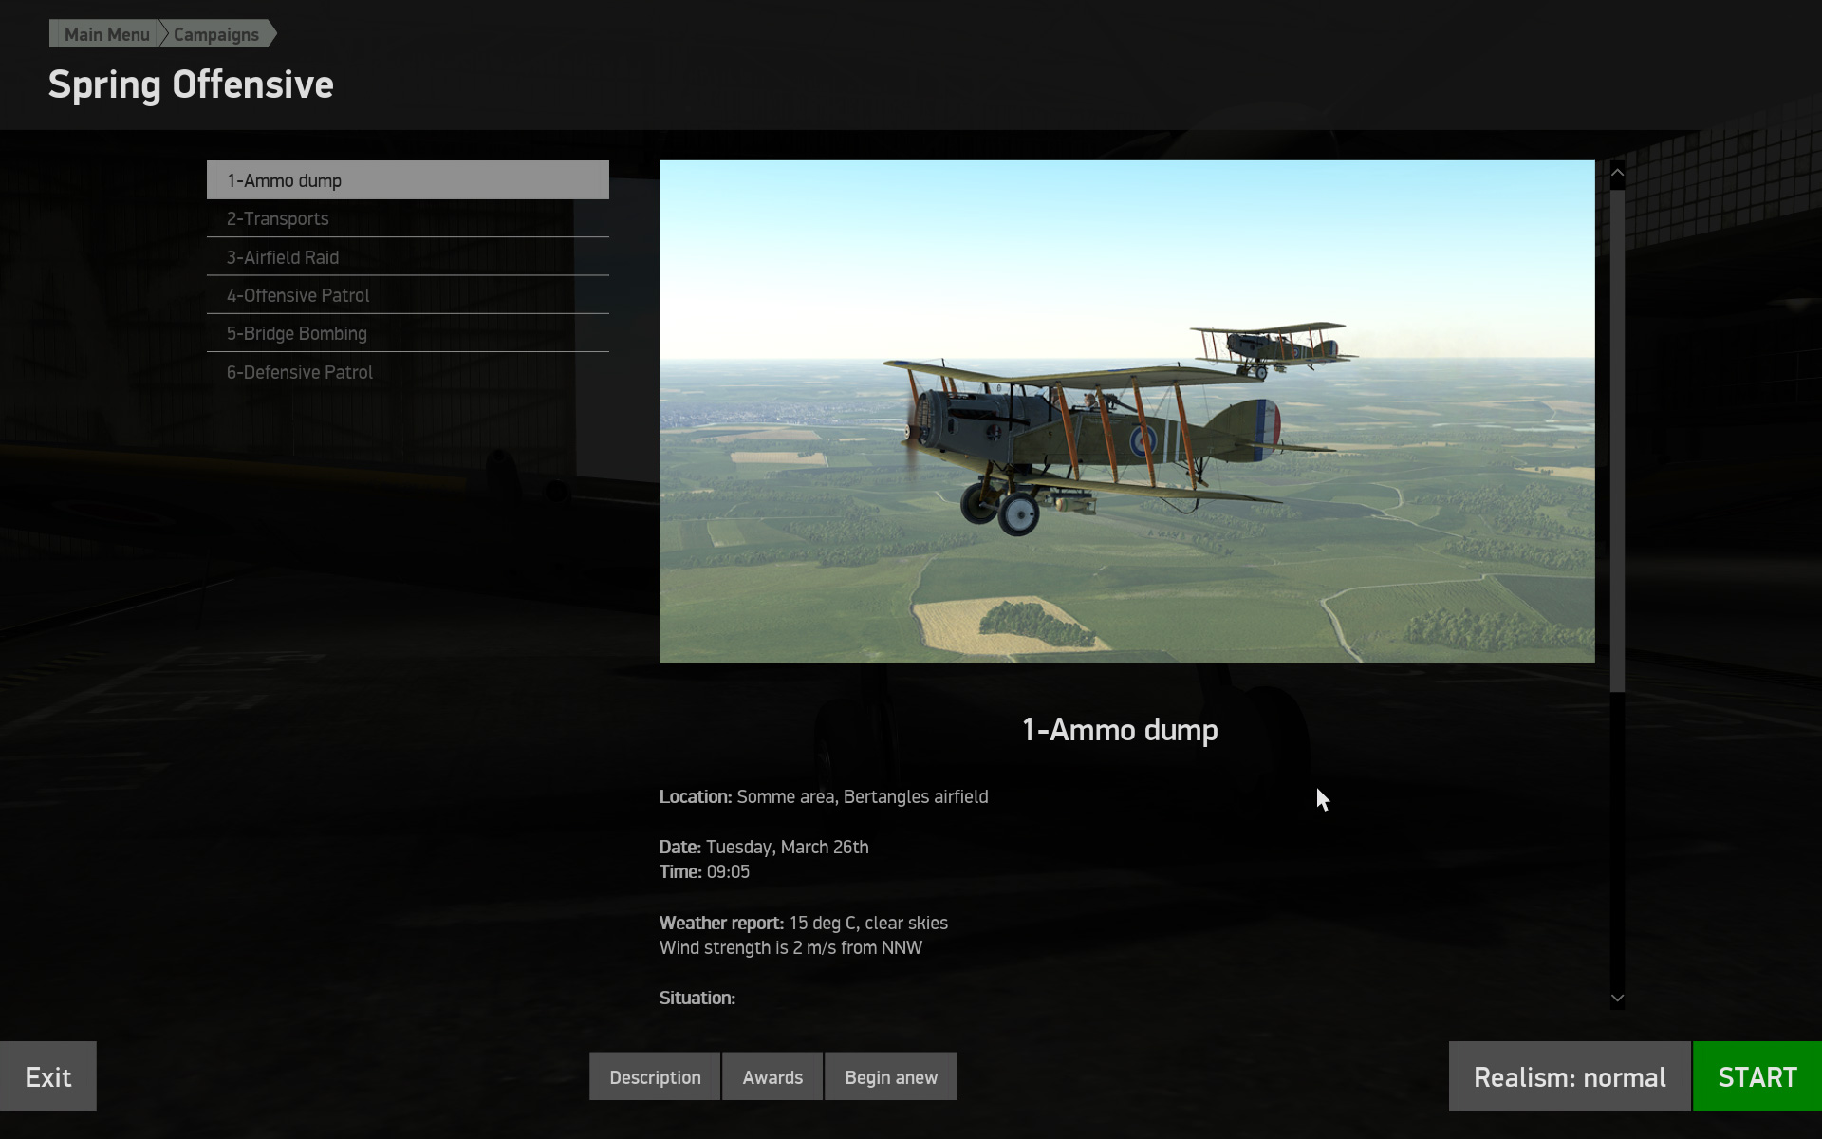This screenshot has height=1139, width=1822.
Task: View campaign Awards
Action: [x=772, y=1076]
